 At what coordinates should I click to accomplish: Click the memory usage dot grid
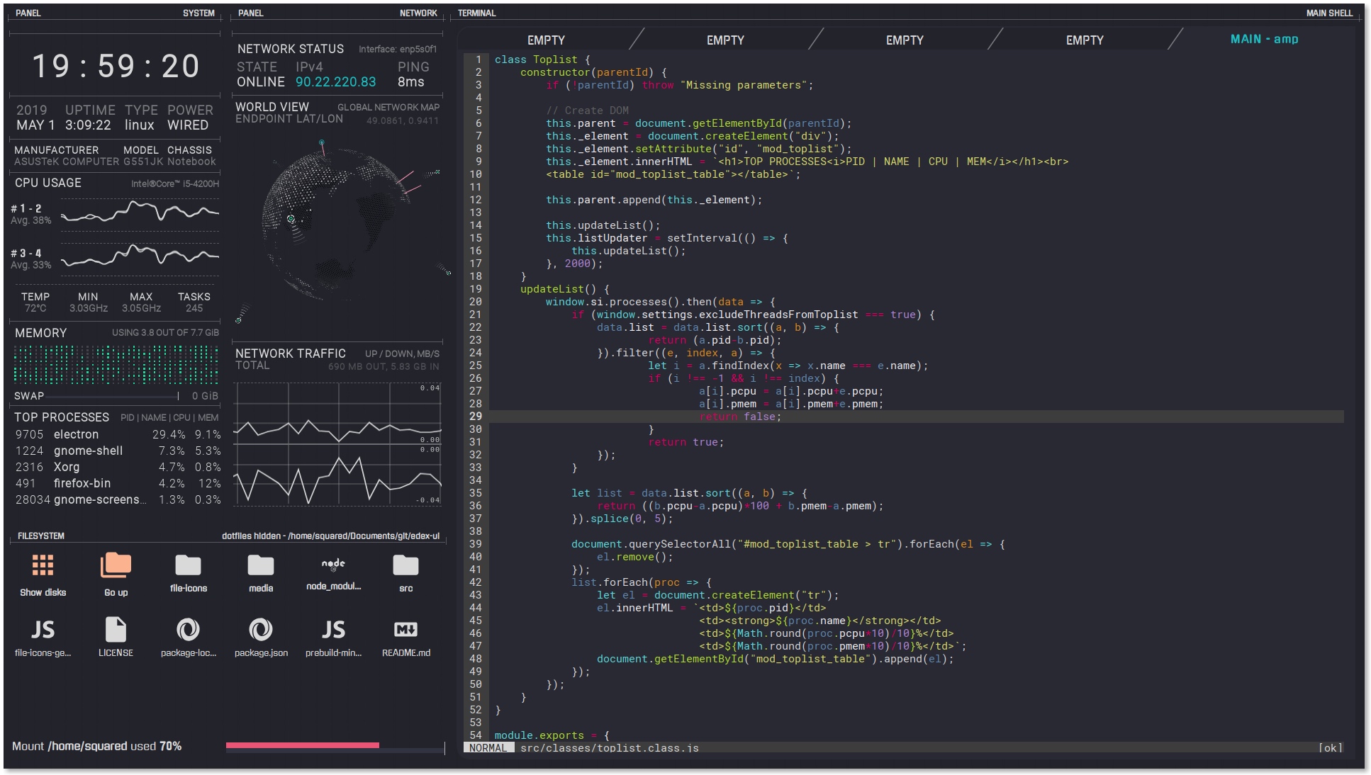pos(116,363)
